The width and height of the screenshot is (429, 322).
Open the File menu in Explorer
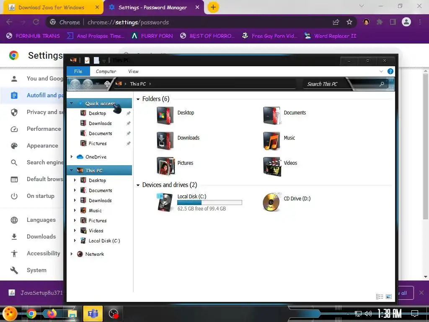[x=78, y=71]
